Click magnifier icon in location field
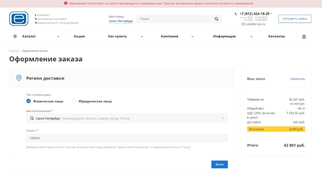Screen dimensions: 322x176 (x=32, y=119)
